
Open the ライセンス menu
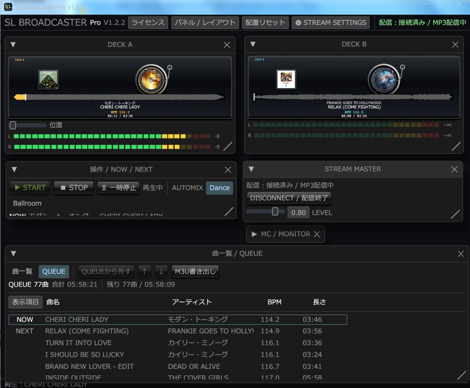click(x=148, y=23)
